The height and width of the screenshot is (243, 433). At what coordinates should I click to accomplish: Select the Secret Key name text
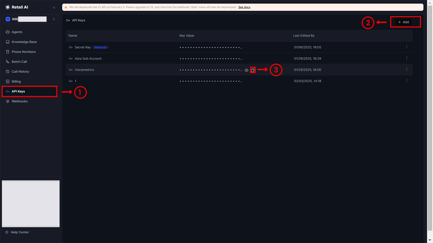pyautogui.click(x=83, y=47)
